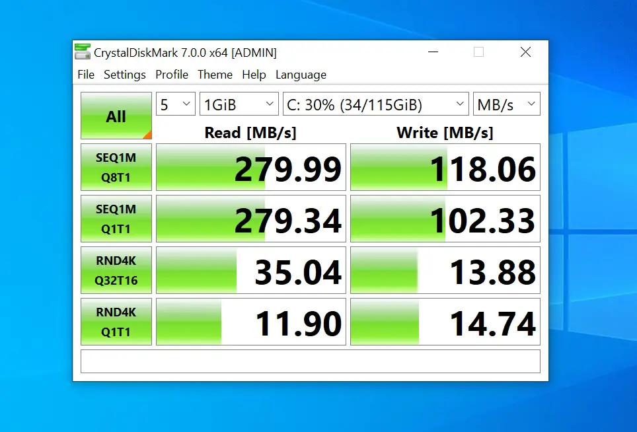This screenshot has width=637, height=432.
Task: Run all benchmarks with the All button
Action: pyautogui.click(x=116, y=116)
